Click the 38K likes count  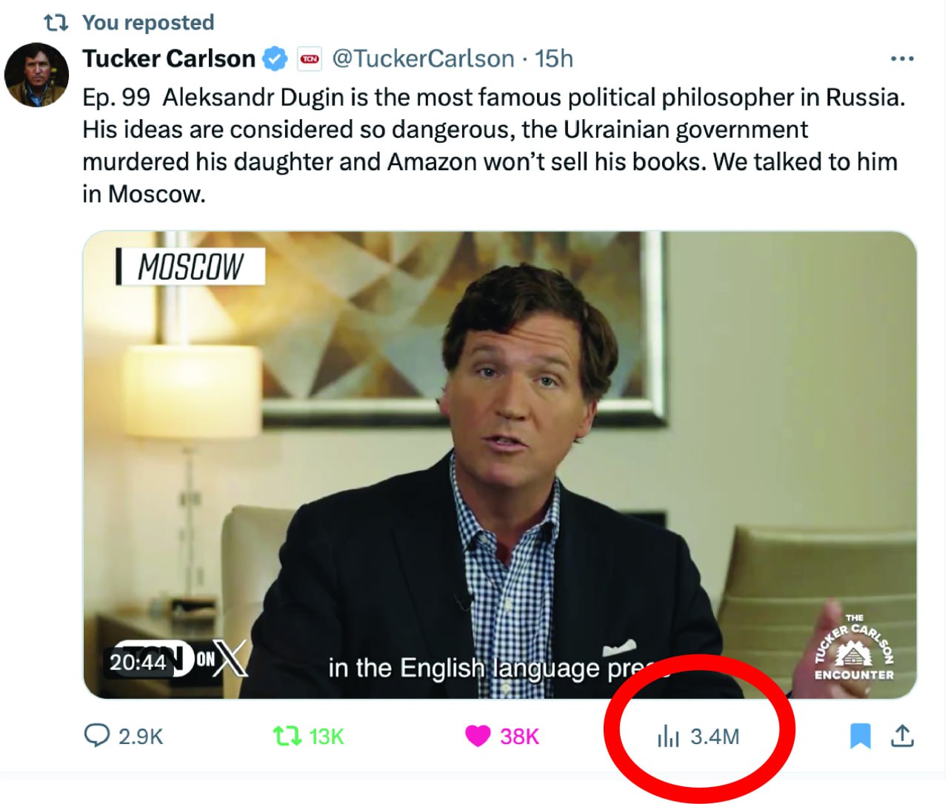[519, 737]
